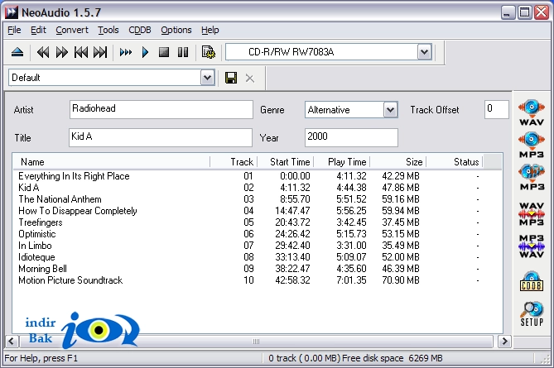Convert MP3 to WAV icon

tap(532, 246)
